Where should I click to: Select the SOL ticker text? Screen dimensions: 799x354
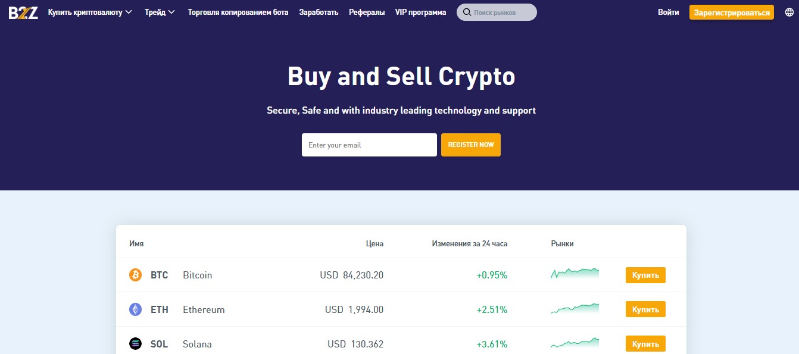[159, 344]
